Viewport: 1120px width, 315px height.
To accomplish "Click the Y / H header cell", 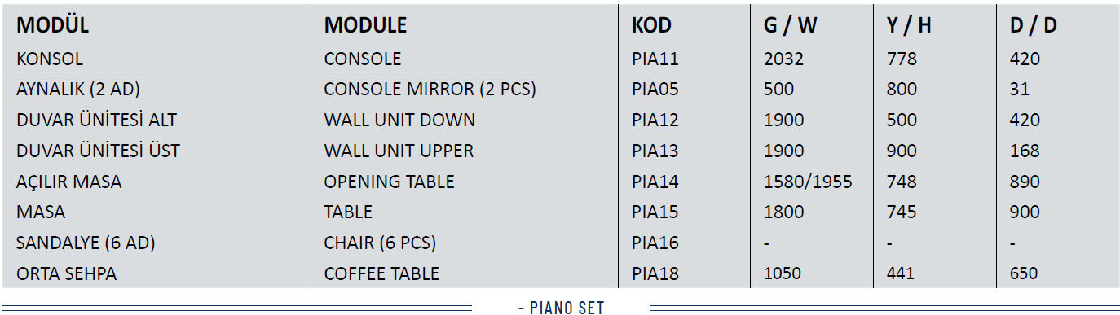I will click(x=909, y=25).
